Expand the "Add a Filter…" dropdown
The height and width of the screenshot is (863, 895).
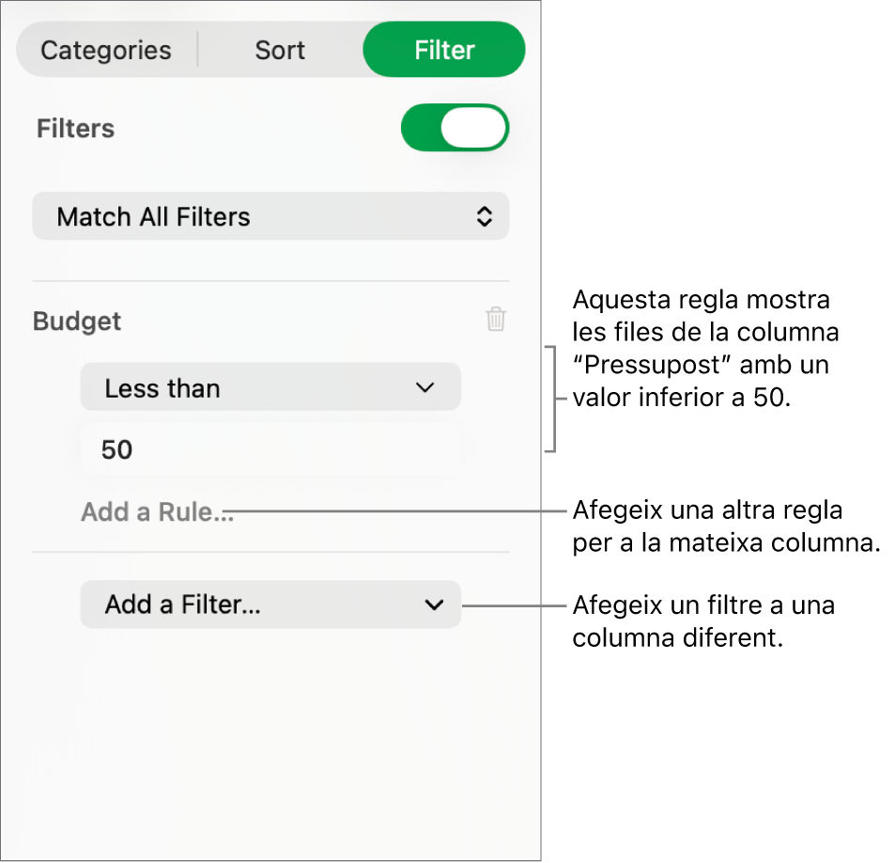(270, 604)
